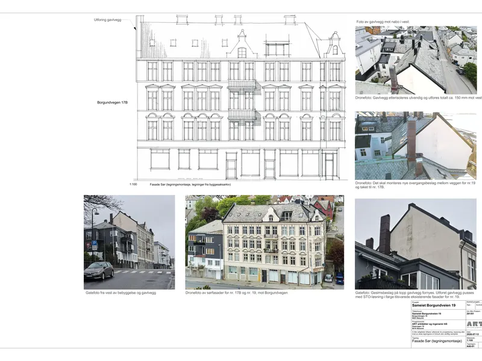Select the '201/61' property number in title block

(470, 313)
